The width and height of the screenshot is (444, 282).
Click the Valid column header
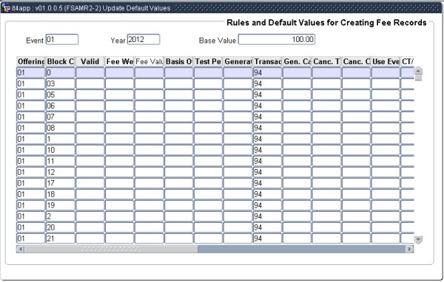pyautogui.click(x=90, y=61)
